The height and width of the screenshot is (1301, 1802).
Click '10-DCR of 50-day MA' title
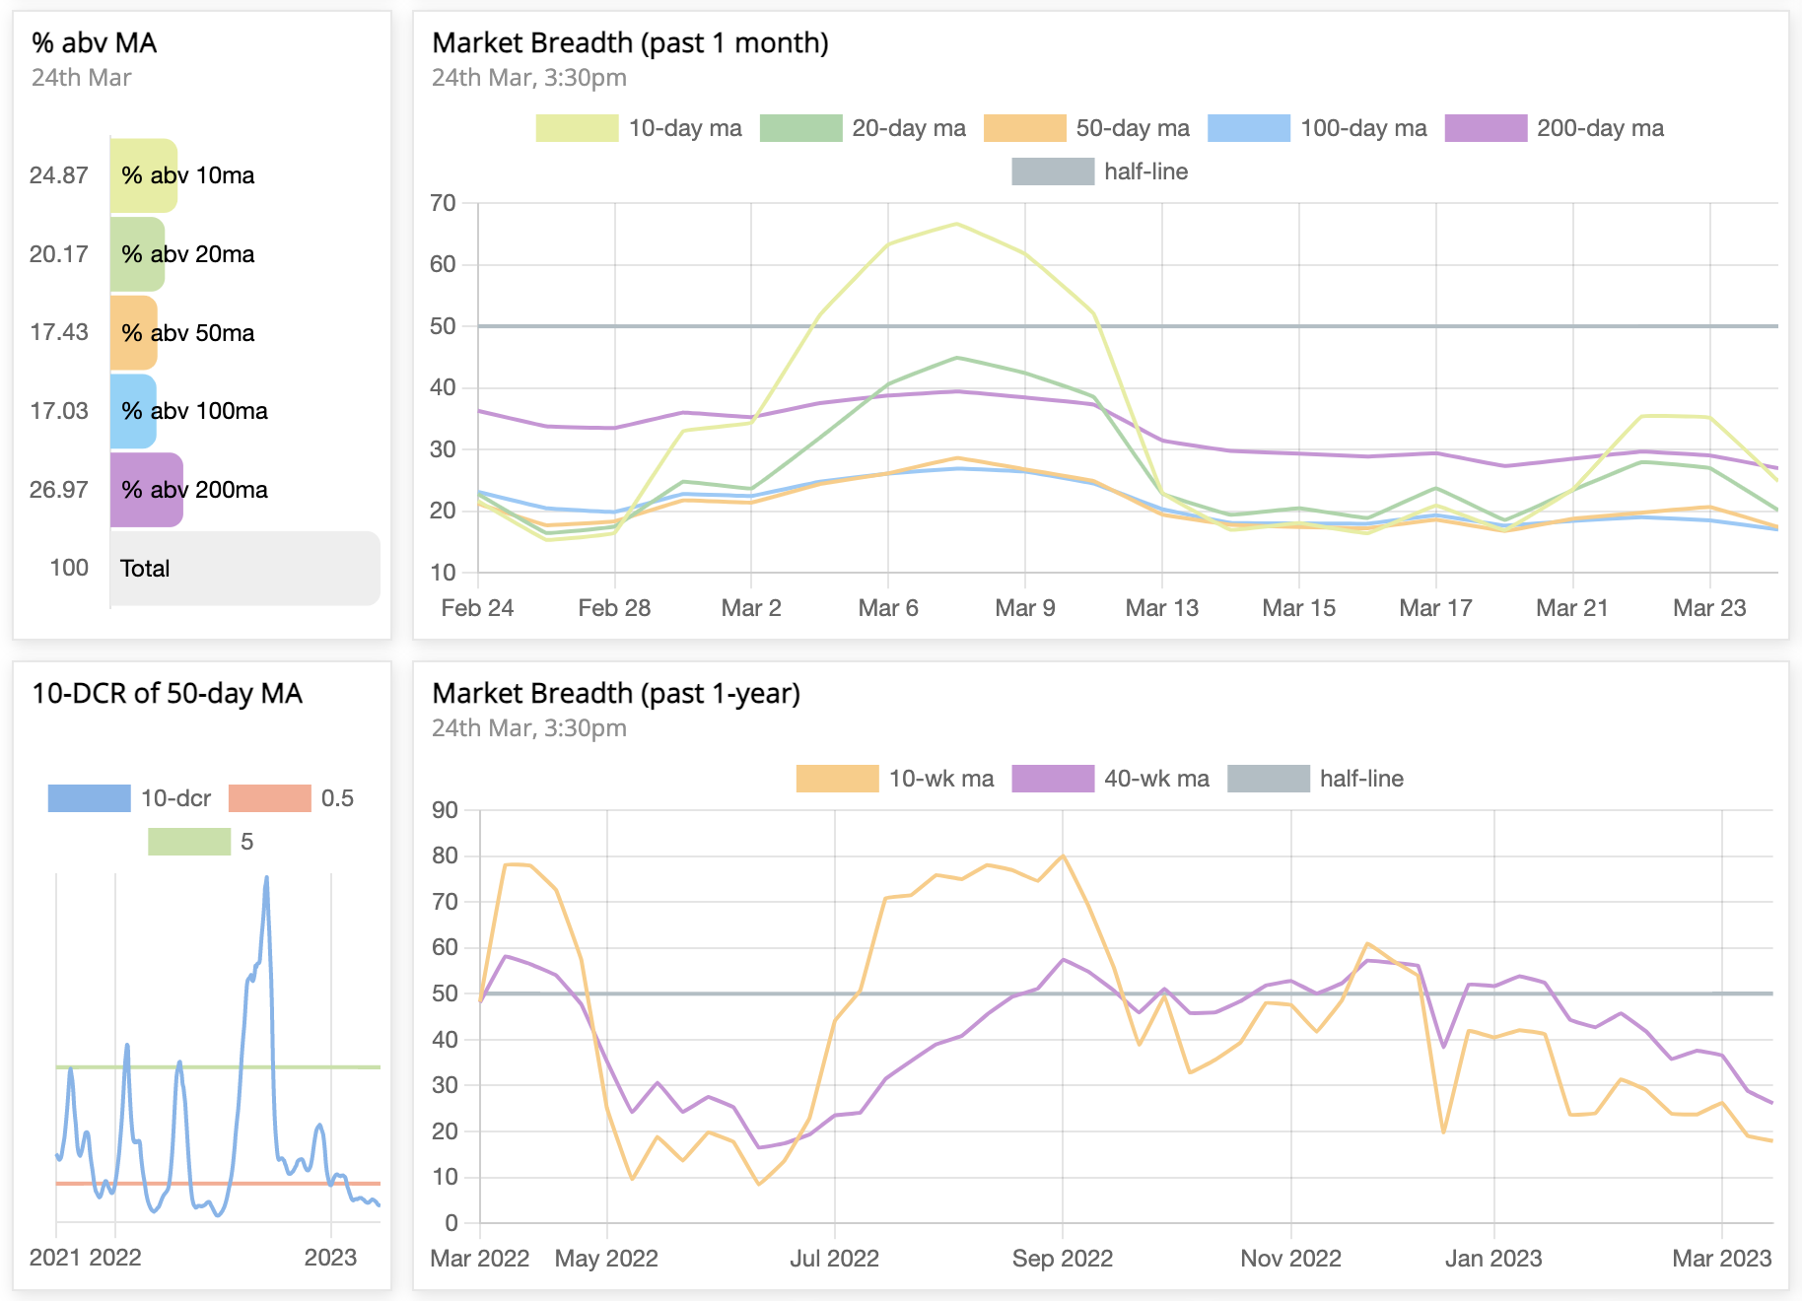point(167,694)
